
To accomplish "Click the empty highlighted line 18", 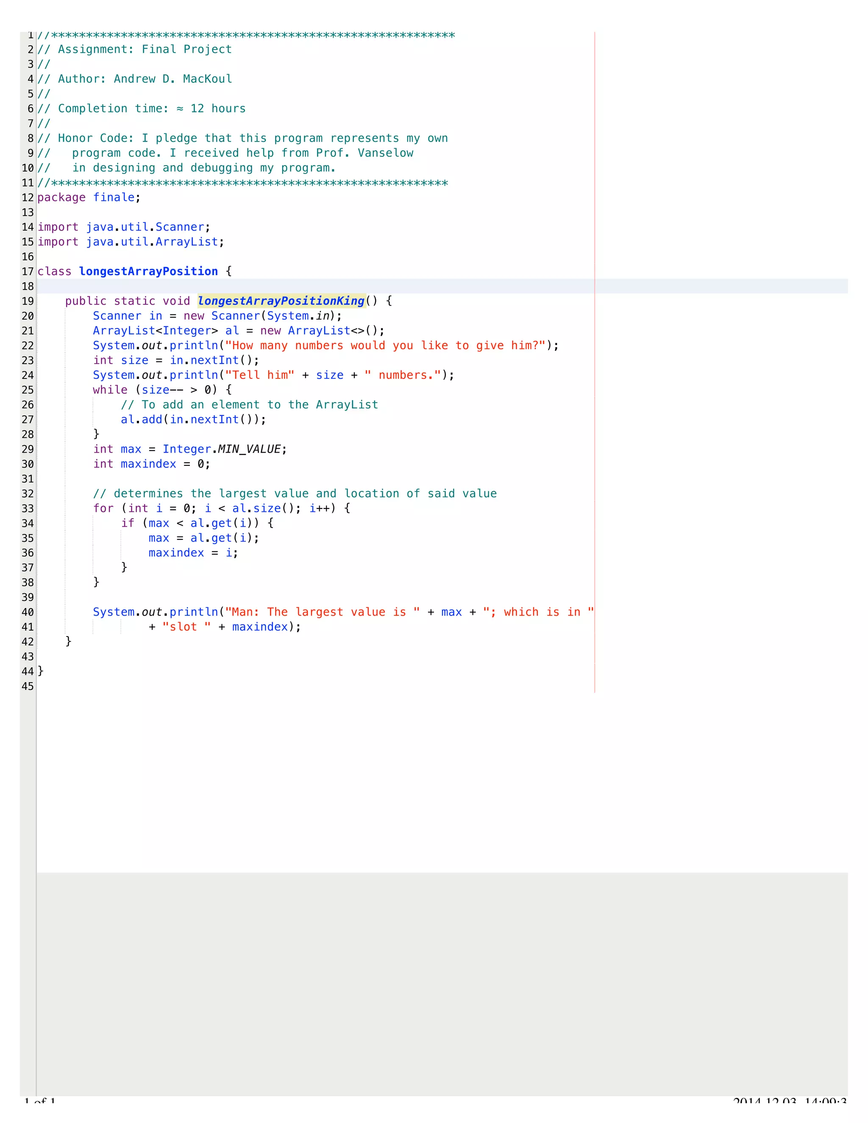I will click(442, 286).
